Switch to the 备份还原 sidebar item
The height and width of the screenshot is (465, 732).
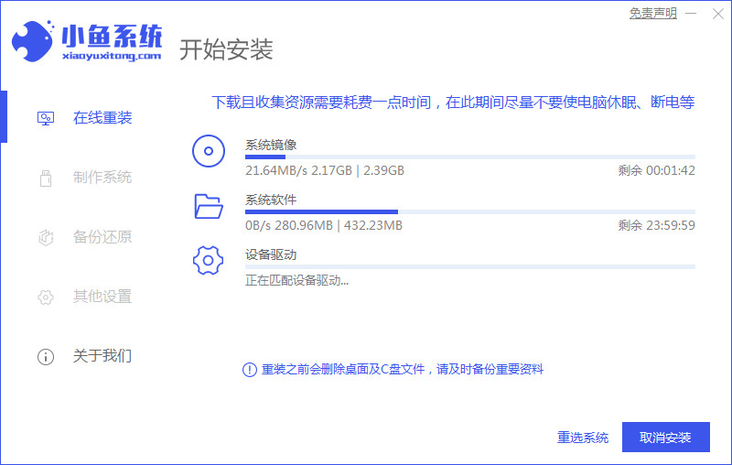click(102, 237)
